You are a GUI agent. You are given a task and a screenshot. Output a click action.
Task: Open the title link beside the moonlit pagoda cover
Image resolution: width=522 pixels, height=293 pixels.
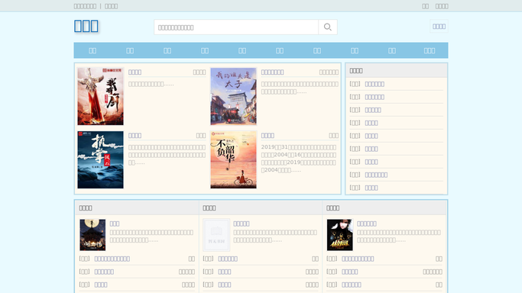[115, 224]
